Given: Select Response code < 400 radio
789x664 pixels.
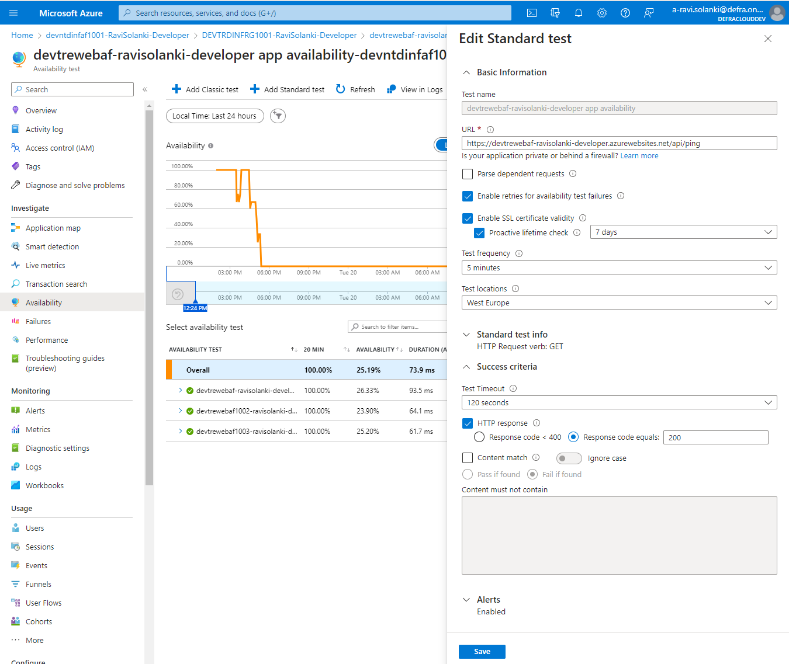Looking at the screenshot, I should pyautogui.click(x=479, y=437).
